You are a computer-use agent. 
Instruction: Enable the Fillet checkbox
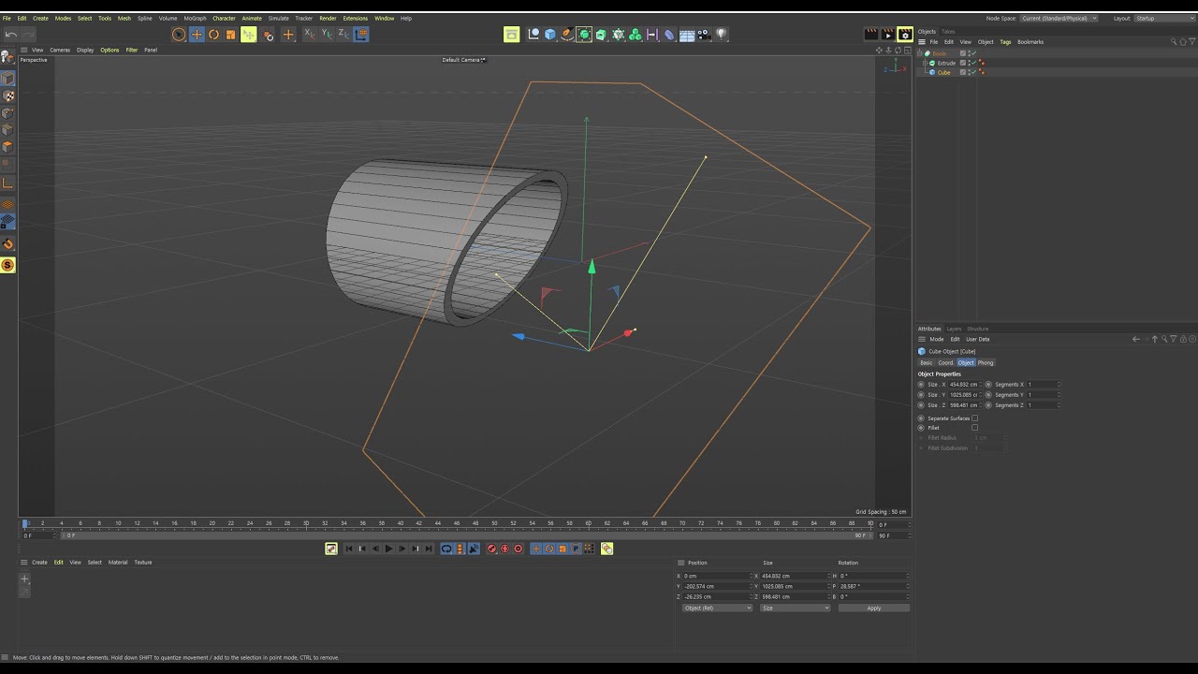coord(974,428)
